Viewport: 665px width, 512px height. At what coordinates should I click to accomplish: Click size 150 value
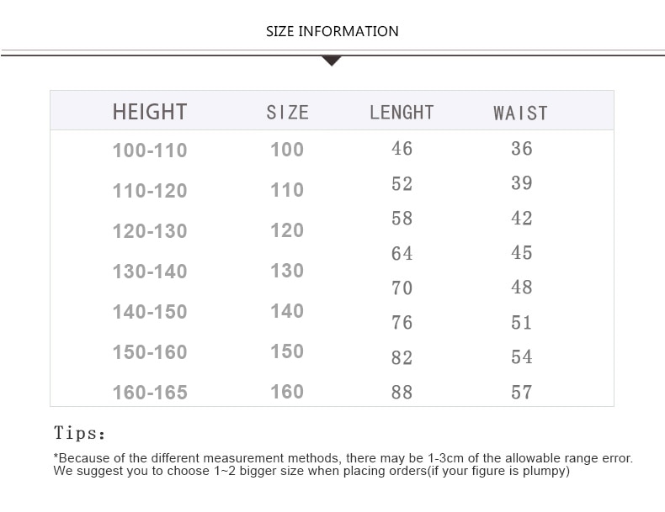tap(287, 351)
